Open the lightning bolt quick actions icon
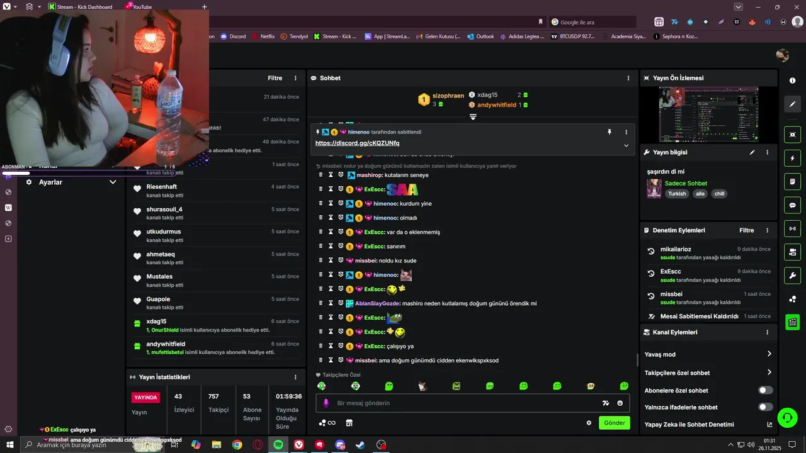Screen dimensions: 806x453 tap(792, 158)
